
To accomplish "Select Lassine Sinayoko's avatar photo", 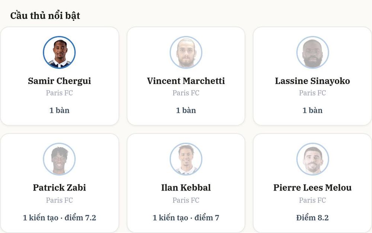I will 312,52.
